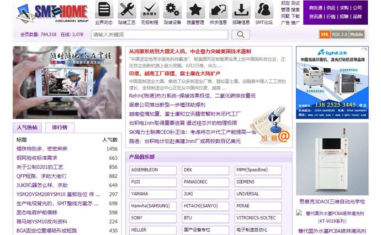The width and height of the screenshot is (381, 235).
Task: Open the 商务通 link in purple banner
Action: coord(315,8)
